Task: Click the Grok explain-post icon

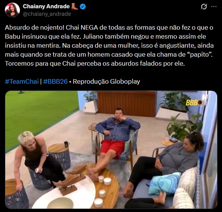Action: click(x=204, y=6)
